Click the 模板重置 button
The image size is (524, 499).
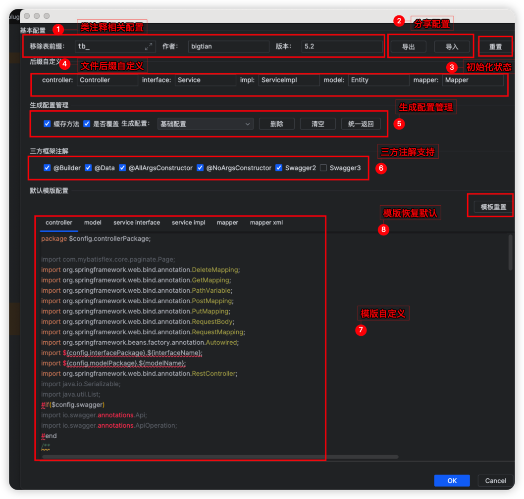493,207
